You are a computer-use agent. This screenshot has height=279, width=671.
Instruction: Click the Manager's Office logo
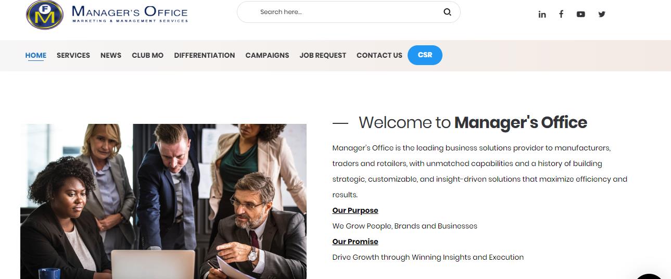tap(107, 15)
